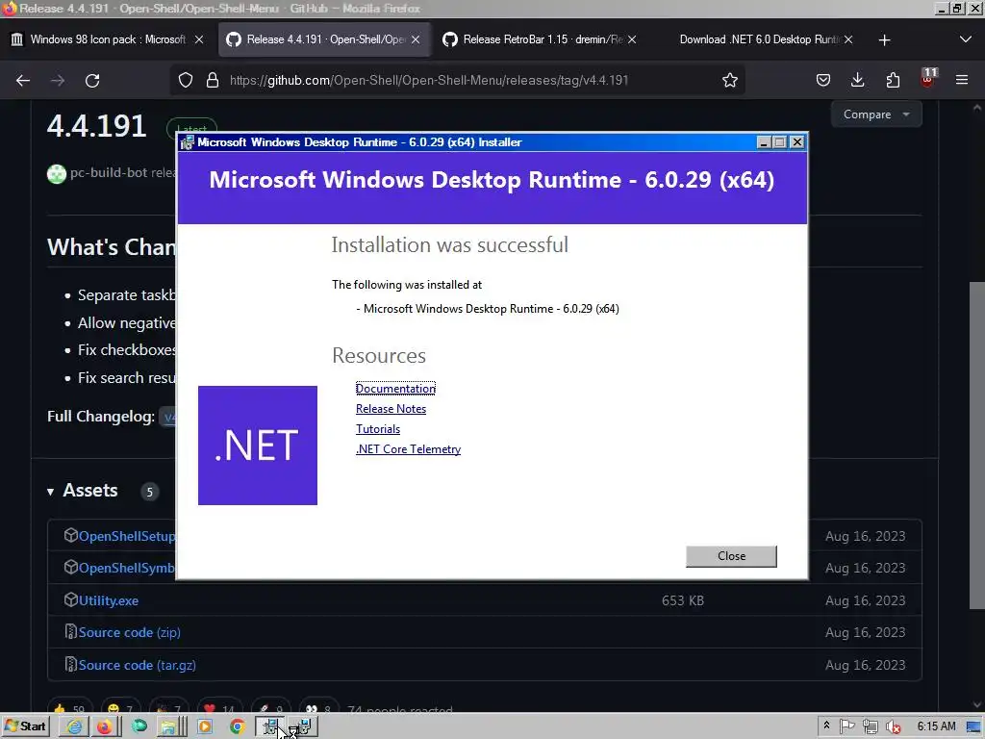
Task: Open the Tutorials link
Action: (377, 428)
